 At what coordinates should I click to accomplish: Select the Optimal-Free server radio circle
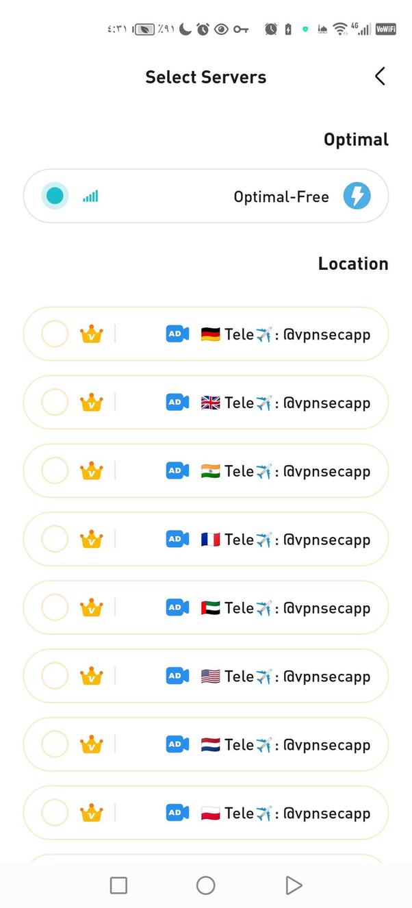click(x=55, y=196)
